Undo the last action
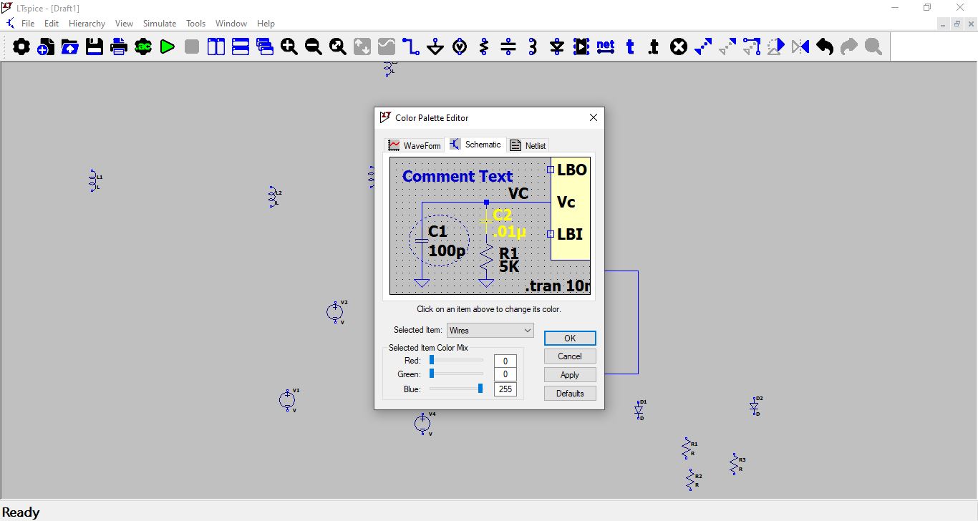 click(x=825, y=47)
